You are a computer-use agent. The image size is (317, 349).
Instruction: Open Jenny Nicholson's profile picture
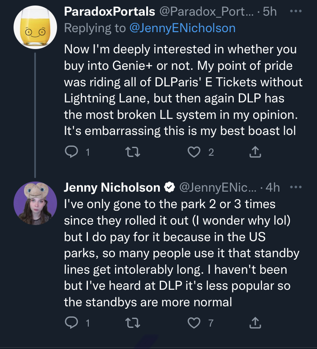35,203
